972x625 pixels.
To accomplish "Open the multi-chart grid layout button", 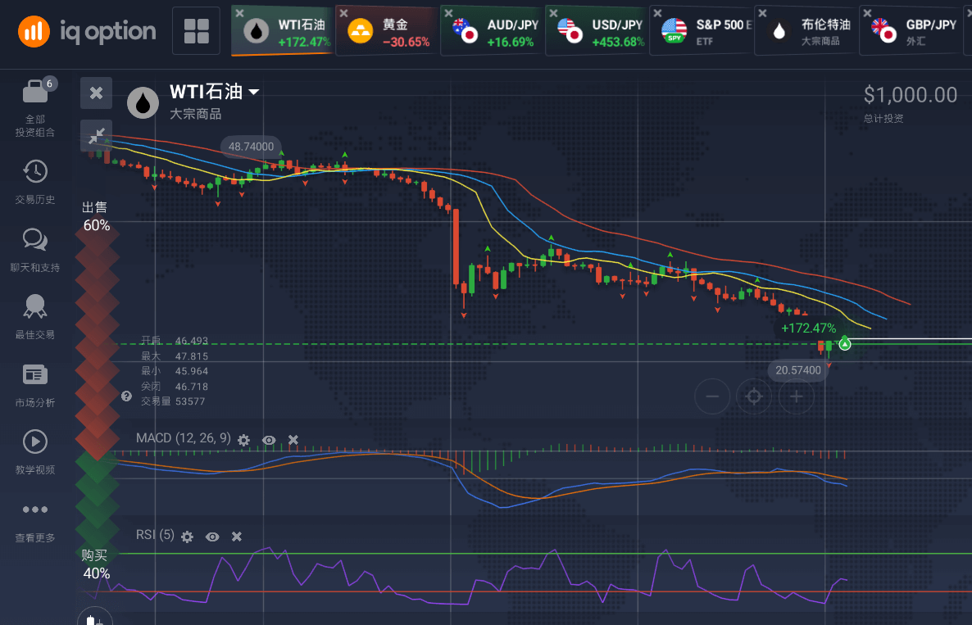I will (197, 31).
